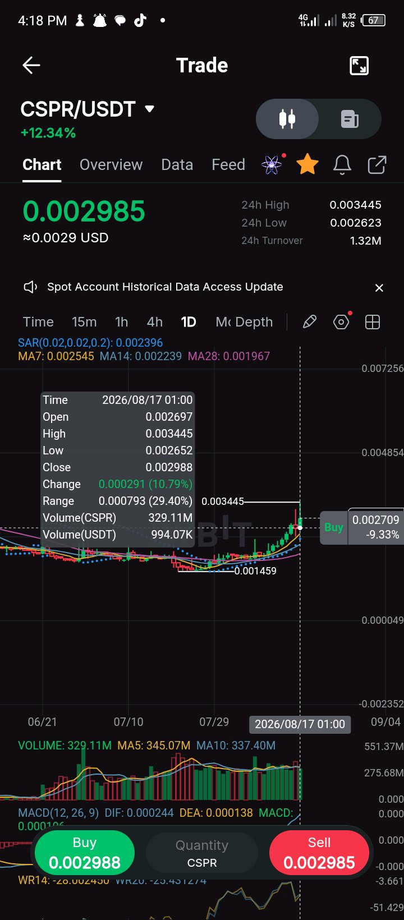This screenshot has width=404, height=920.
Task: Tap the 0.003445 high marker on chart
Action: pyautogui.click(x=223, y=502)
